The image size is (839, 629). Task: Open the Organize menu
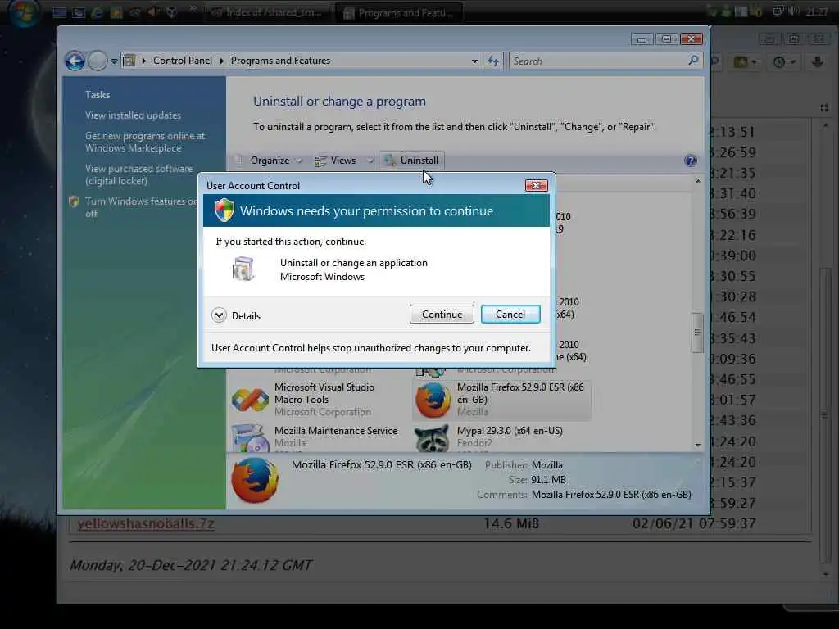point(269,161)
